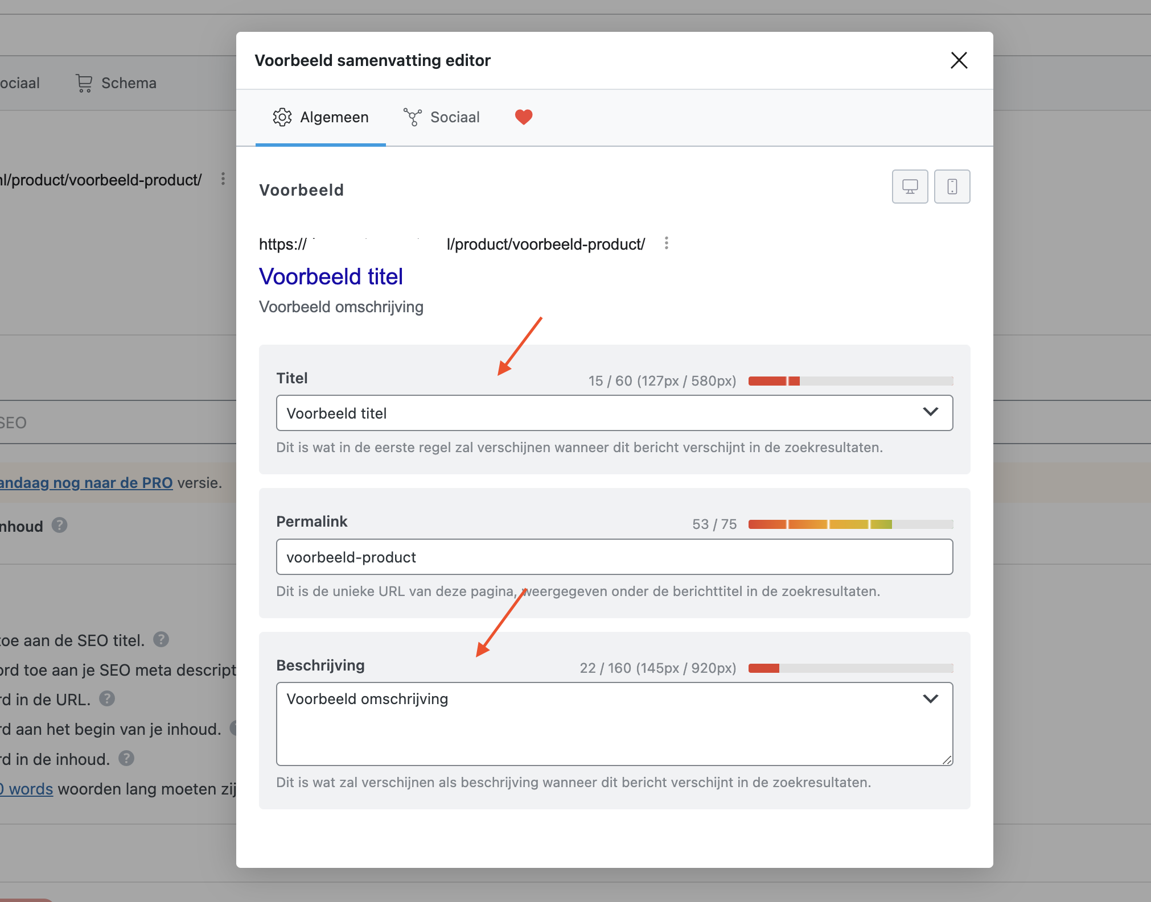Click help icon beside 'in de URL'
The width and height of the screenshot is (1151, 902).
[x=107, y=698]
